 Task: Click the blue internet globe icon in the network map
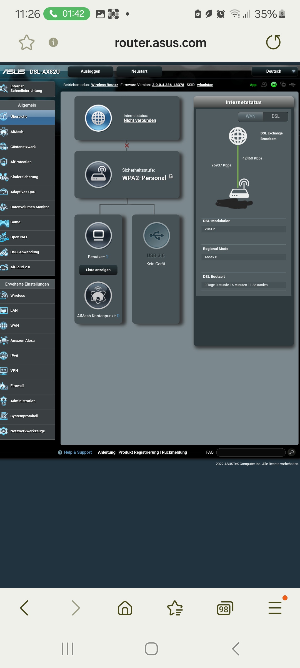[x=98, y=118]
